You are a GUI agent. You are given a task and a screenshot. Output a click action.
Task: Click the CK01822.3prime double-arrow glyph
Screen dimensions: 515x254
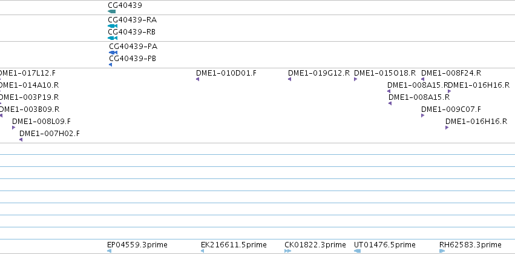(287, 251)
